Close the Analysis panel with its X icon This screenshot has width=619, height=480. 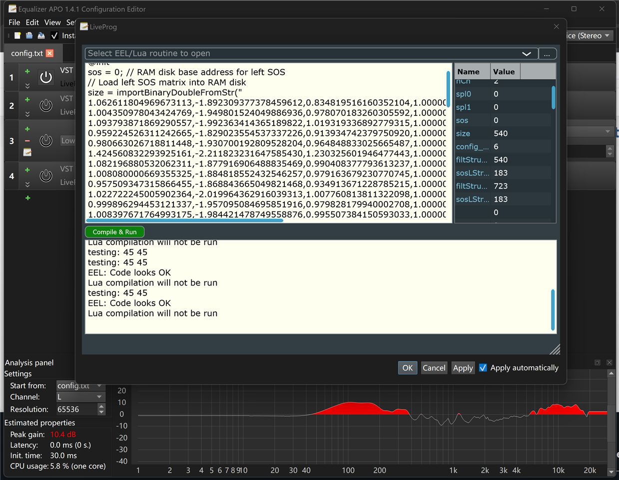610,362
